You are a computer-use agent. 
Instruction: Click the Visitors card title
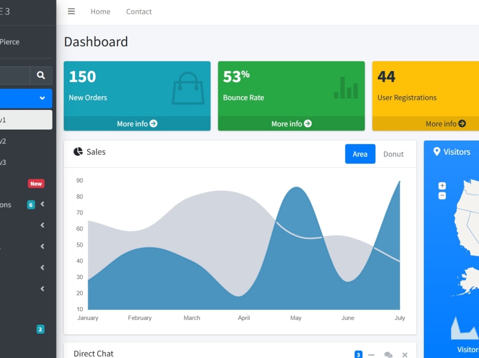pos(456,152)
